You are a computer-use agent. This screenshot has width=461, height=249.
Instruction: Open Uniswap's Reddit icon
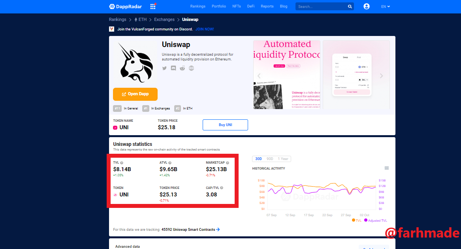coord(182,68)
